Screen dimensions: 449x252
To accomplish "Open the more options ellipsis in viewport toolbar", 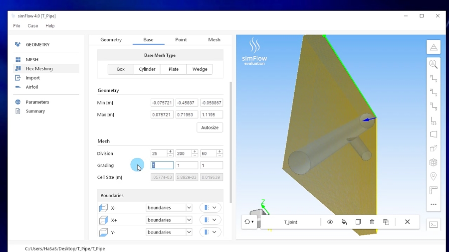I will coord(433,204).
